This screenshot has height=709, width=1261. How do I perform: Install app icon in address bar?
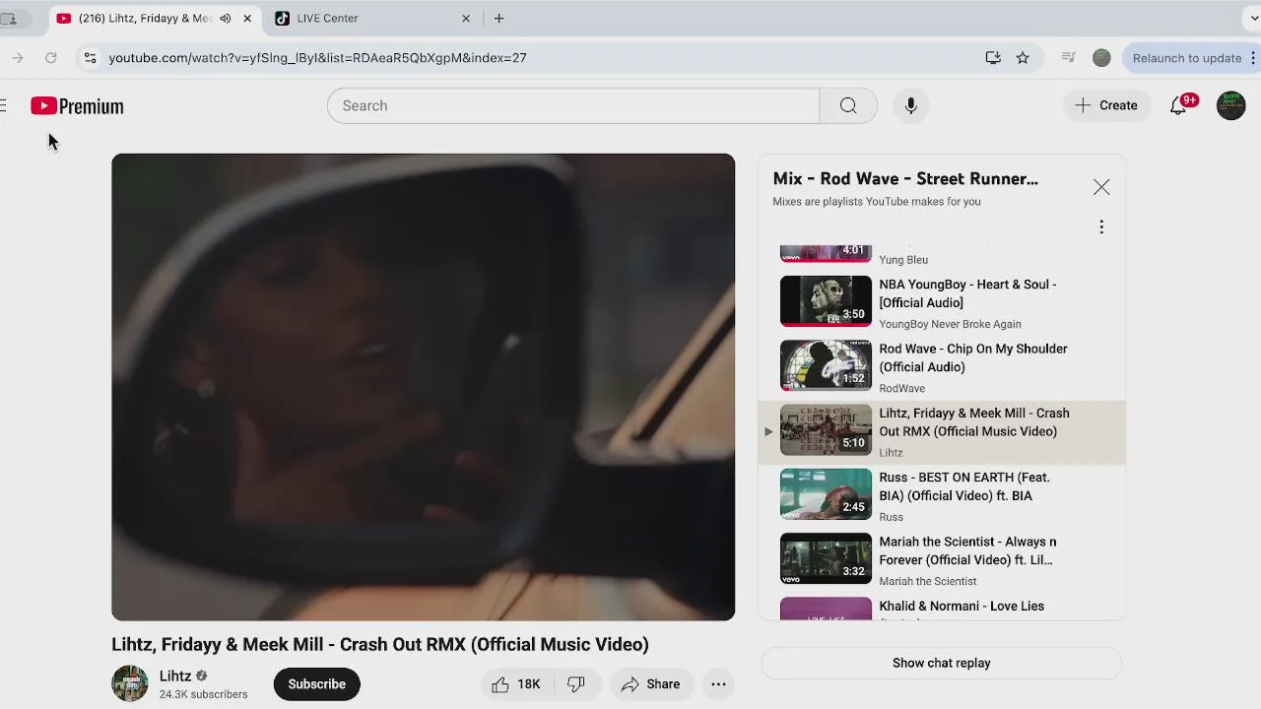(993, 58)
